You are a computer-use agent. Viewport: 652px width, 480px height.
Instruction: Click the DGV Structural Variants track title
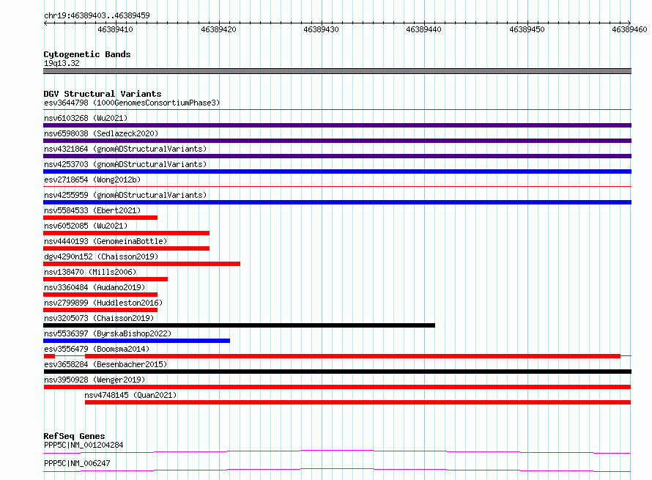click(103, 94)
